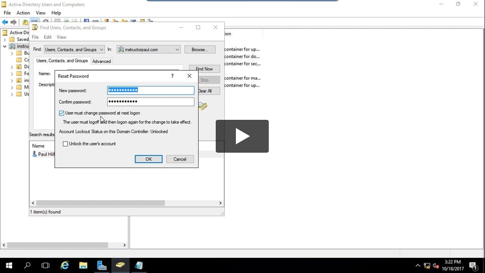Viewport: 485px width, 273px height.
Task: Click the Back arrow in the toolbar
Action: pos(5,22)
